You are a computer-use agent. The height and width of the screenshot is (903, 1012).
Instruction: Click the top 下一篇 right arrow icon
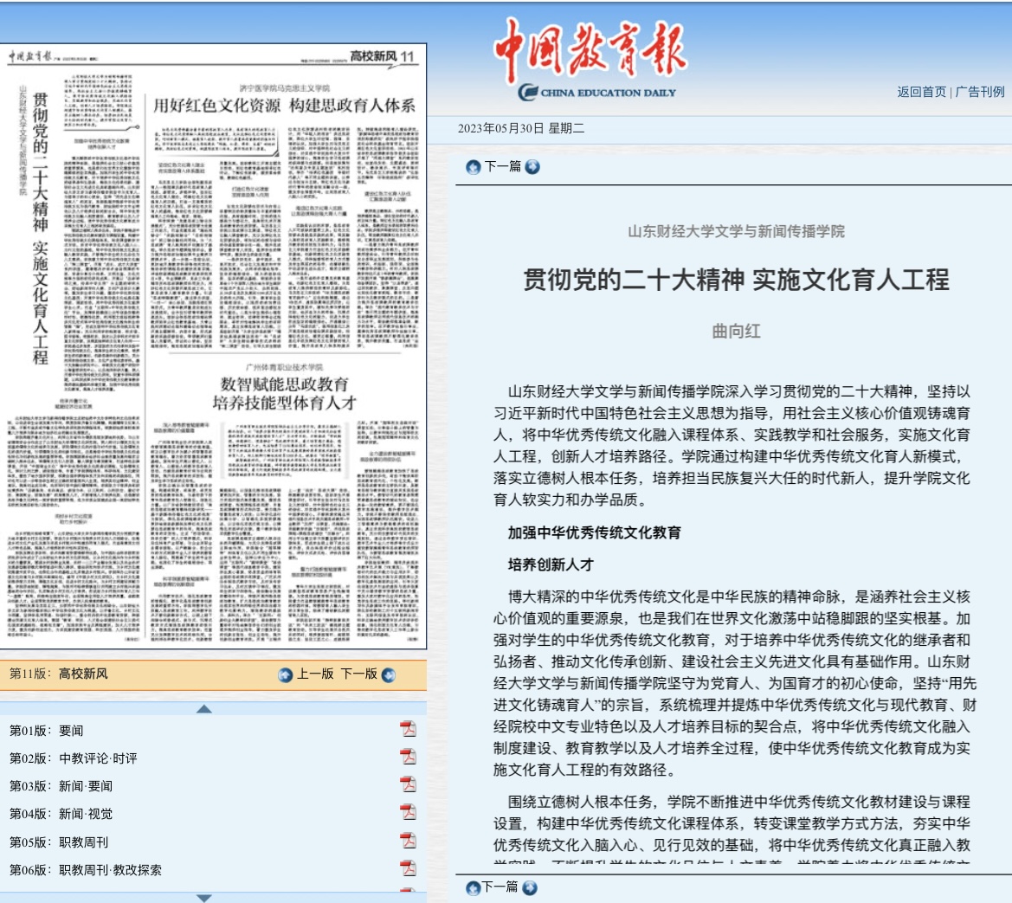pyautogui.click(x=532, y=167)
